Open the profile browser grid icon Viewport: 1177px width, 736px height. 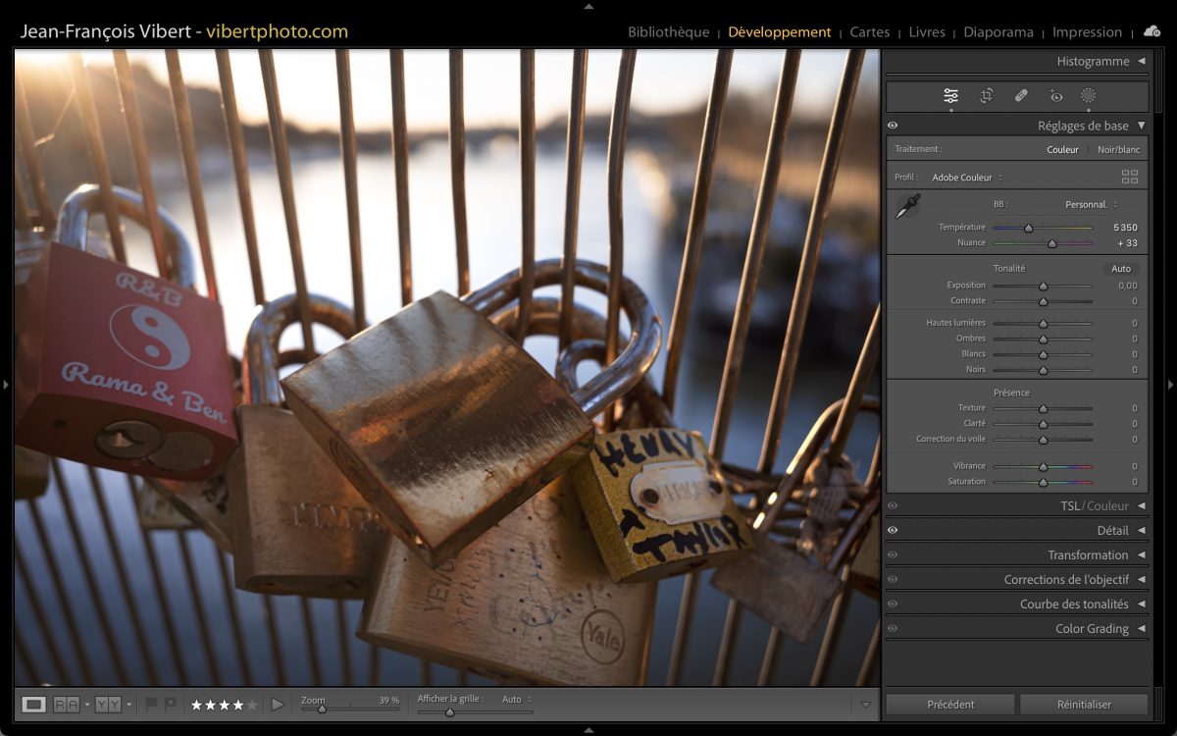point(1130,178)
